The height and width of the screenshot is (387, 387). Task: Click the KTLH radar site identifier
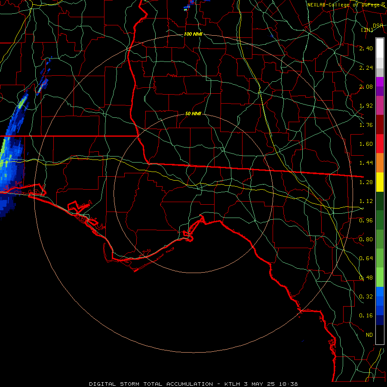233,384
